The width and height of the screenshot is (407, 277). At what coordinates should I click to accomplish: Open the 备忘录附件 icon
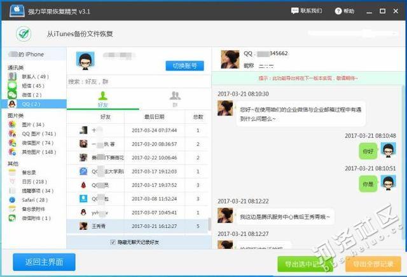tap(12, 209)
